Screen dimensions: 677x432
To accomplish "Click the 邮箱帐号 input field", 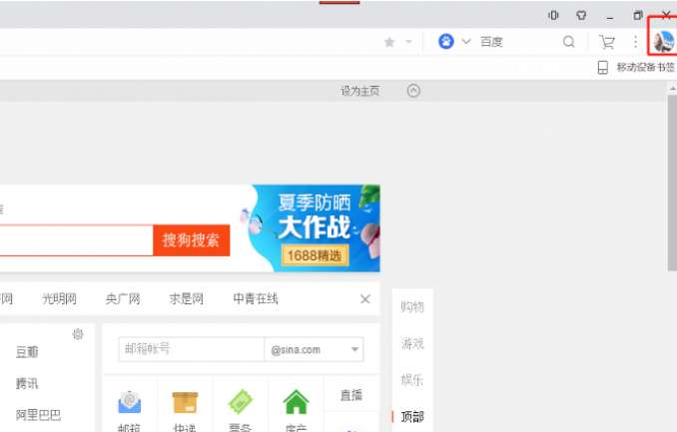I will click(192, 349).
